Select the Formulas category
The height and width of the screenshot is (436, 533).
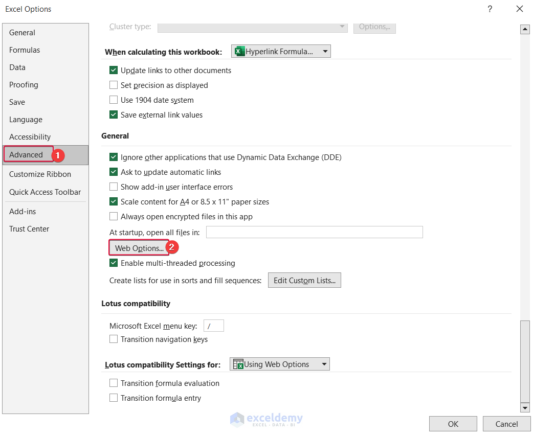click(x=25, y=50)
